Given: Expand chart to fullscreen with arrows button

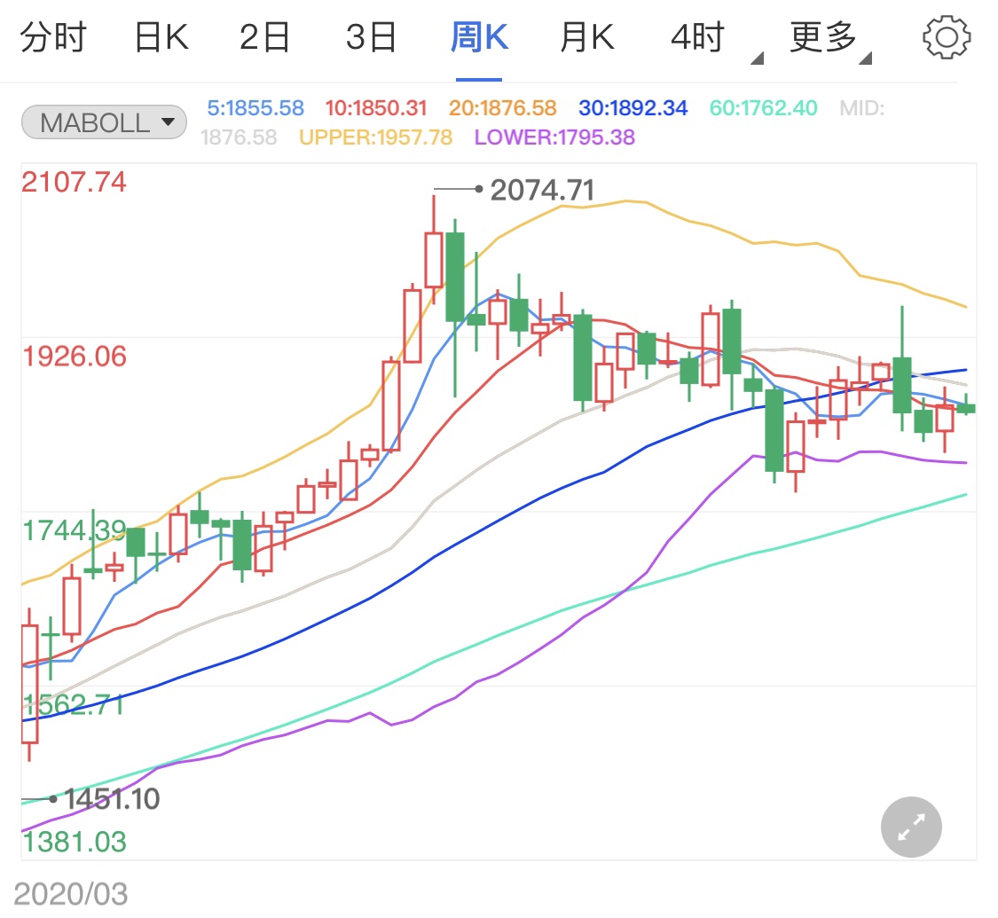Looking at the screenshot, I should click(x=911, y=827).
